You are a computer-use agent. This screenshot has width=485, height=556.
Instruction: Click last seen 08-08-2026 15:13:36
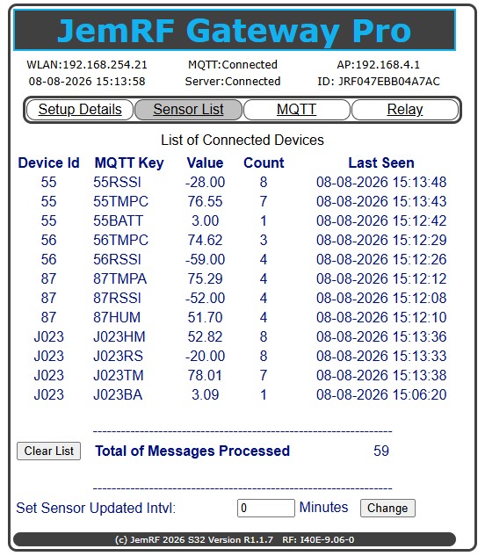381,337
